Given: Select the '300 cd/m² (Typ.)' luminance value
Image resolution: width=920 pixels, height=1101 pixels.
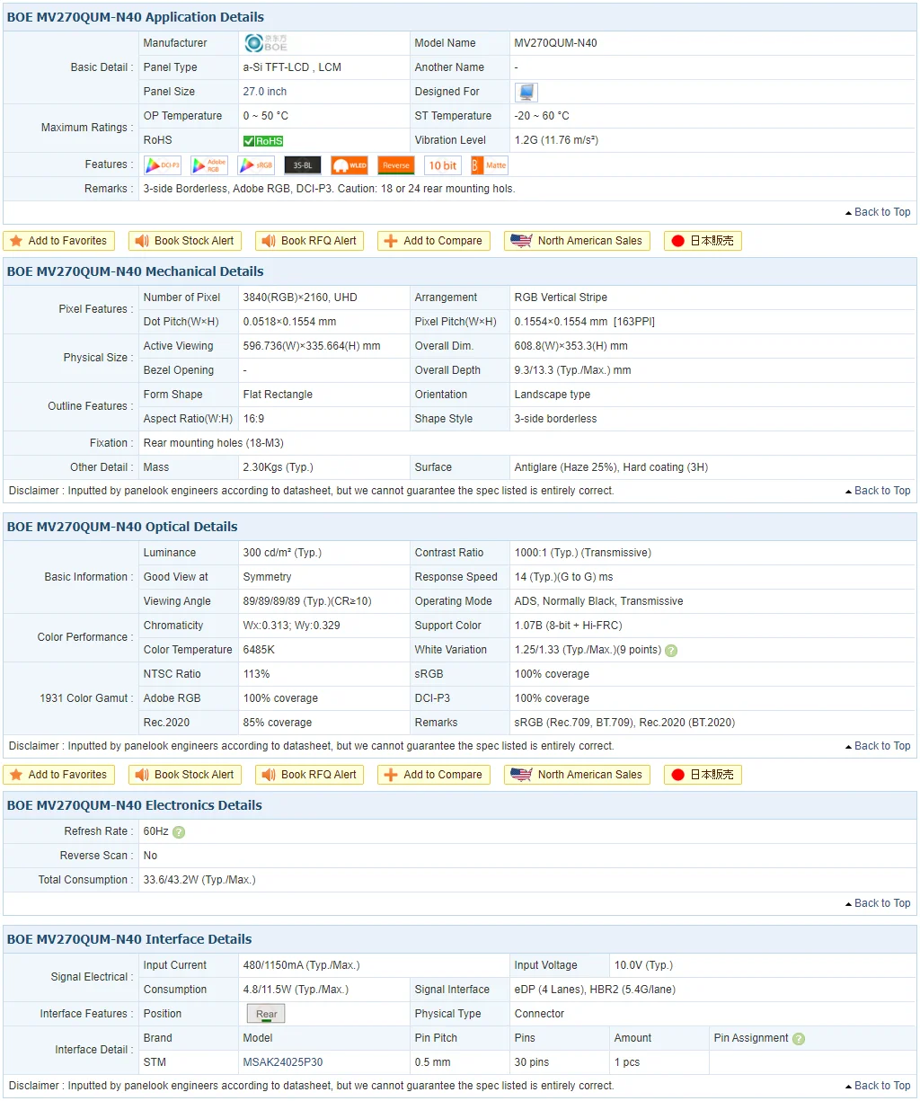Looking at the screenshot, I should (x=282, y=553).
